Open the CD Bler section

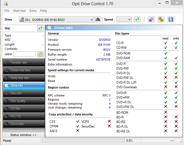24,109
